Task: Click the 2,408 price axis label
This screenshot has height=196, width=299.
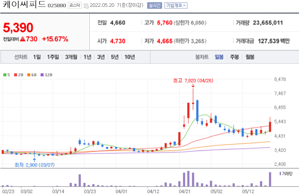Action: 280,164
